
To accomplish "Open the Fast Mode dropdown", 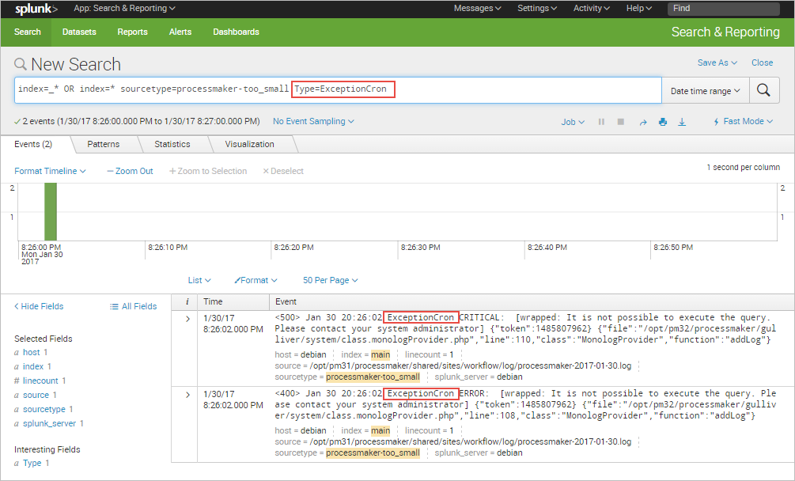I will coord(743,122).
